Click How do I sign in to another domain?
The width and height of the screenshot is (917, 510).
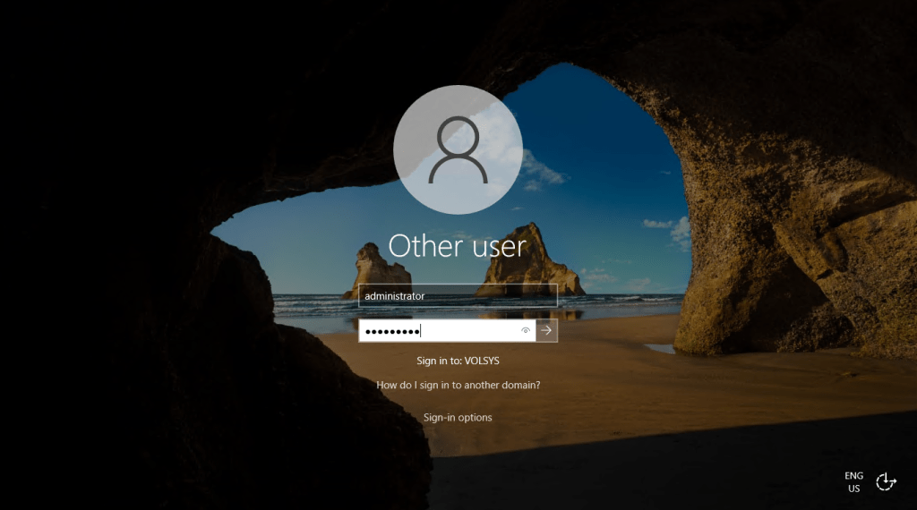(x=458, y=385)
